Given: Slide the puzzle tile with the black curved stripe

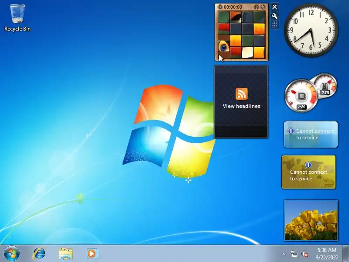Looking at the screenshot, I should click(236, 17).
